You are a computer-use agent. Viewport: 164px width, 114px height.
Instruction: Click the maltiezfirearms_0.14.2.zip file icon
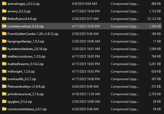click(x=4, y=64)
